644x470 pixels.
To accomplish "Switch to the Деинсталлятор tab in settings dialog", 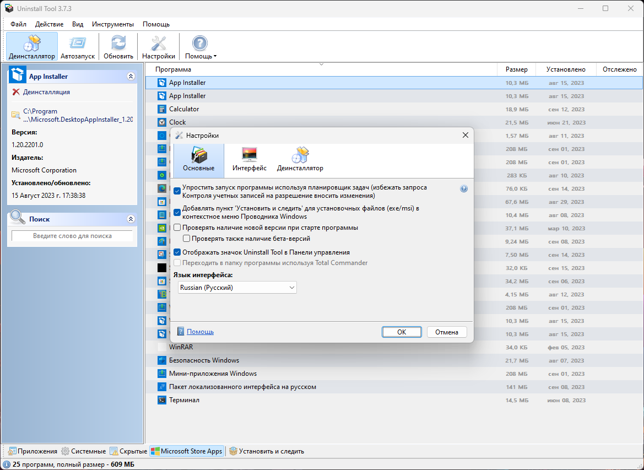I will coord(300,160).
